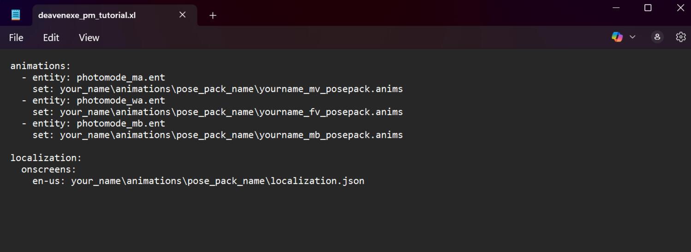Screen dimensions: 691x252
Task: Click the photomode_ma.ent entity text
Action: tap(121, 78)
